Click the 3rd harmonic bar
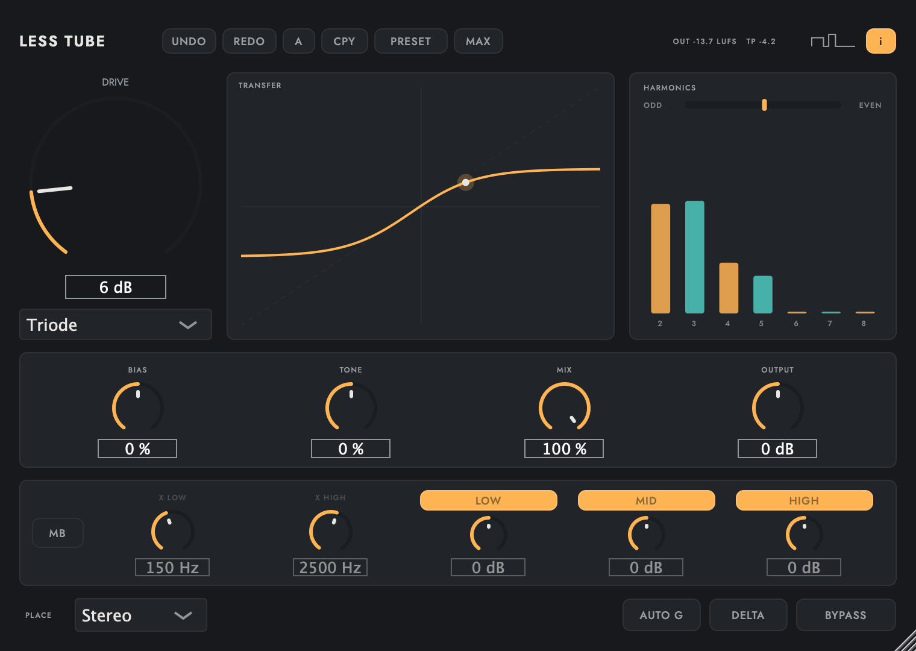This screenshot has width=916, height=651. [695, 257]
